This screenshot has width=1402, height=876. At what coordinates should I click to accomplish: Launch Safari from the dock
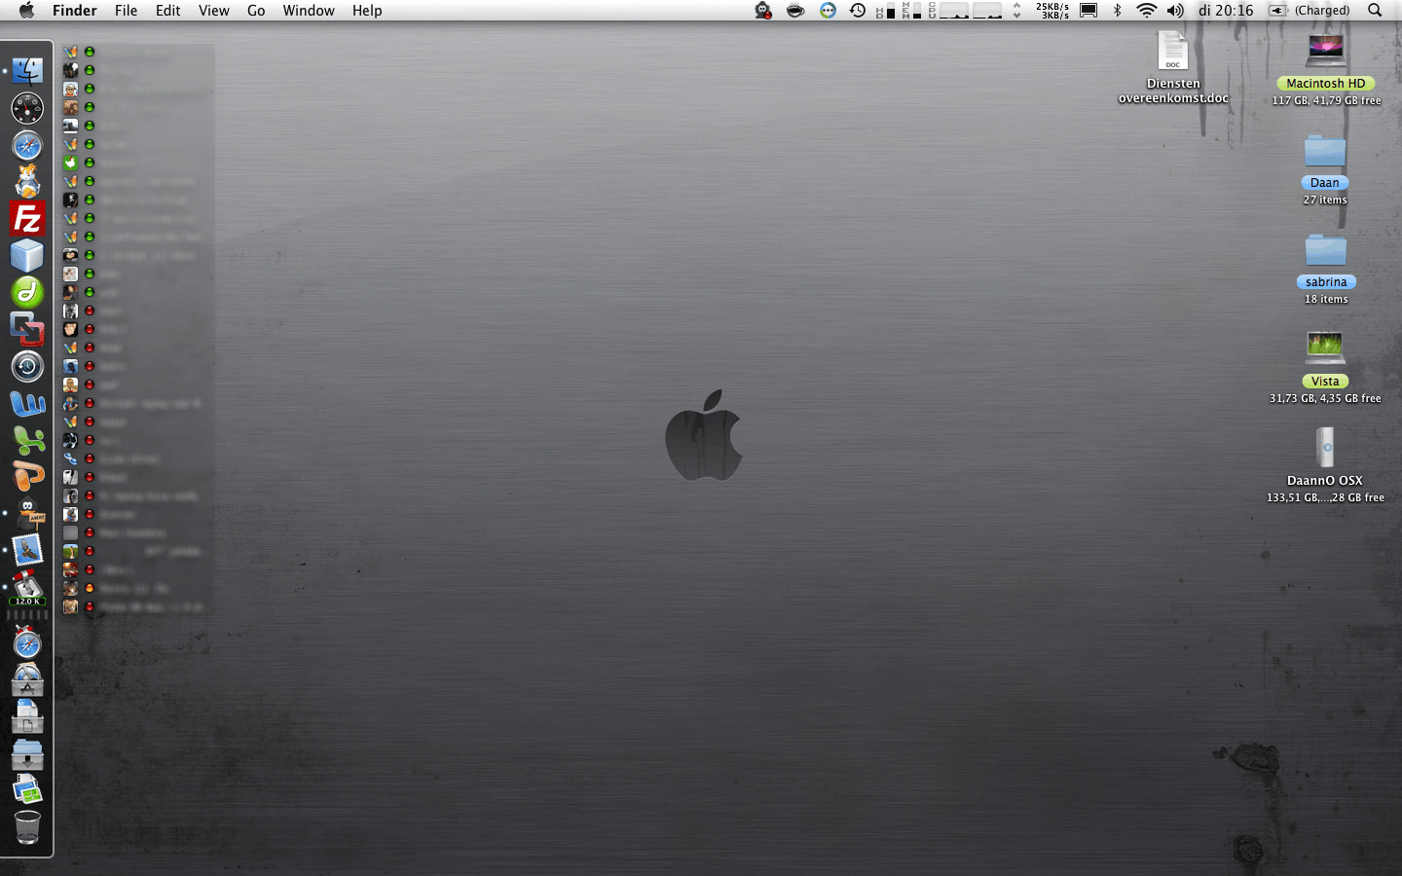pyautogui.click(x=27, y=146)
